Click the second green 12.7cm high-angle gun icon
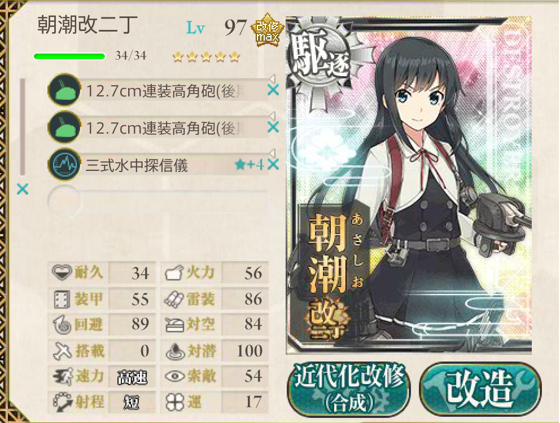The image size is (560, 423). (x=64, y=127)
